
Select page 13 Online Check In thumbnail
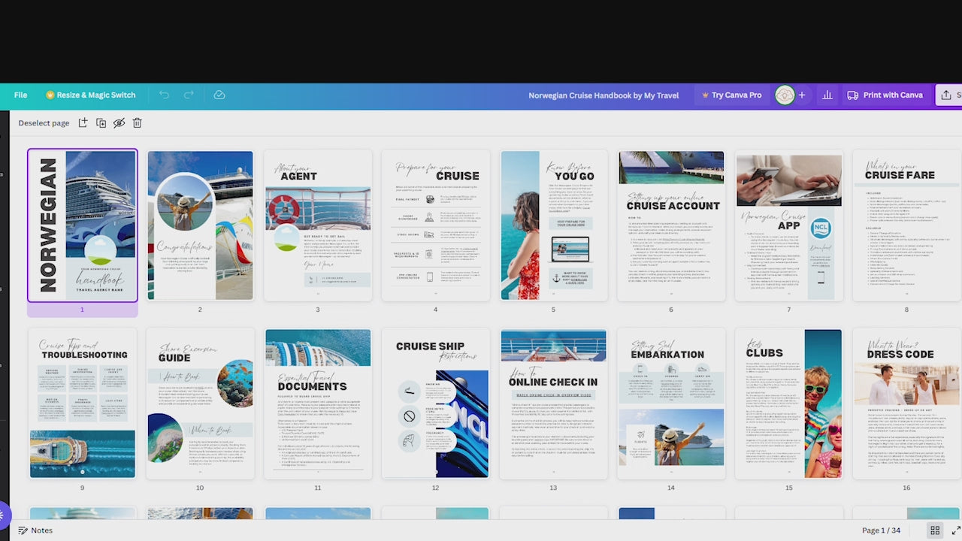click(553, 403)
